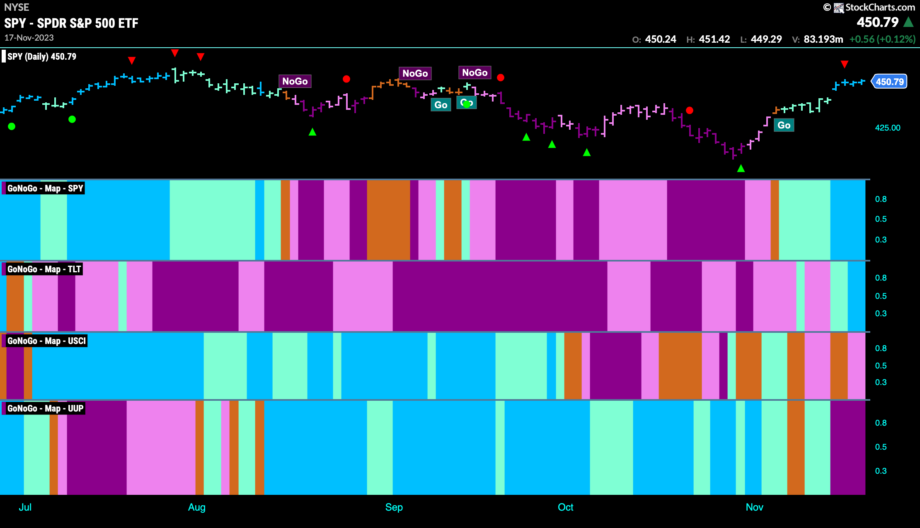The image size is (920, 528).
Task: Click the +0.56 (+0.12%) change text
Action: tap(882, 39)
